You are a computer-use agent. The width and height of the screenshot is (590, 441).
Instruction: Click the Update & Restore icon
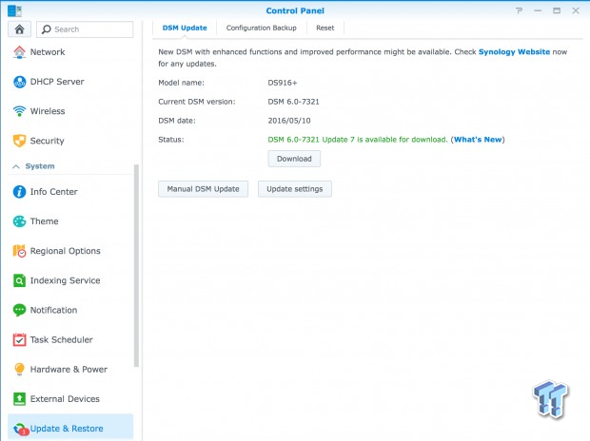tap(20, 429)
